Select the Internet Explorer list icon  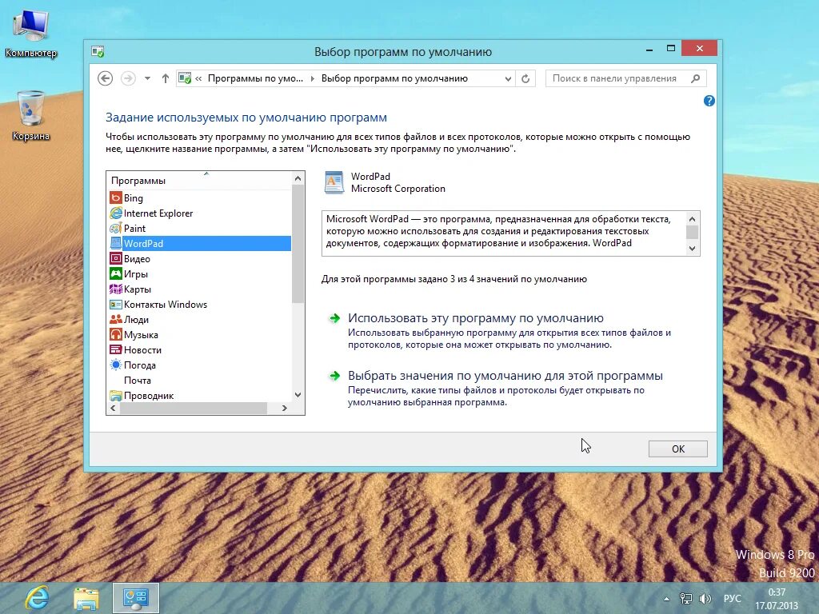[115, 213]
